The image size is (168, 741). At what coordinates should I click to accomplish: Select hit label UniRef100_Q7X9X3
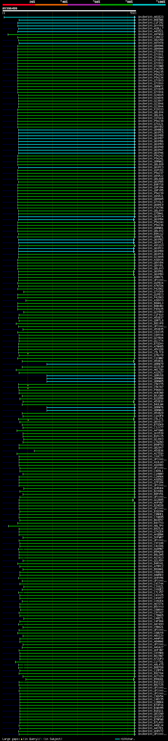coord(151,80)
